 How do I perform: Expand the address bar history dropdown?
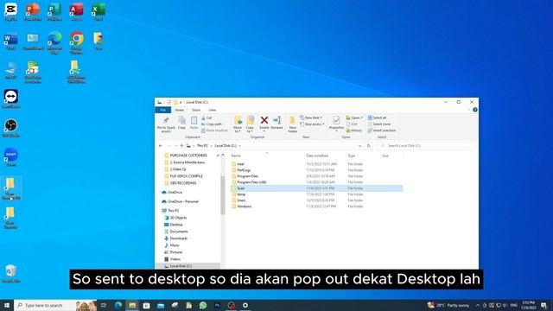coord(359,146)
